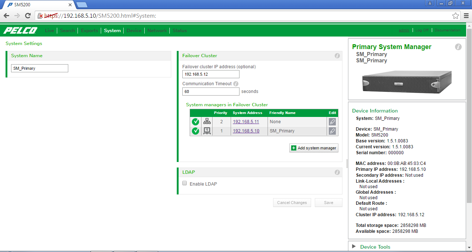Click the edit pencil for SM_Primary row
The image size is (472, 252).
pyautogui.click(x=332, y=131)
